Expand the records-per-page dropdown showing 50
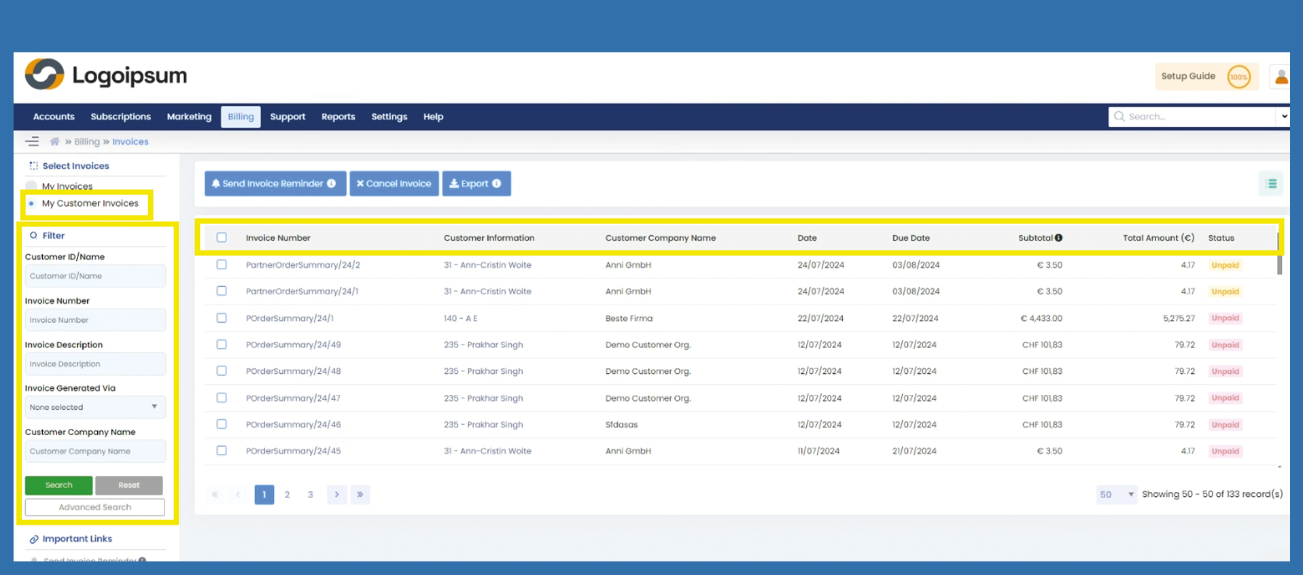The image size is (1303, 575). coord(1116,494)
